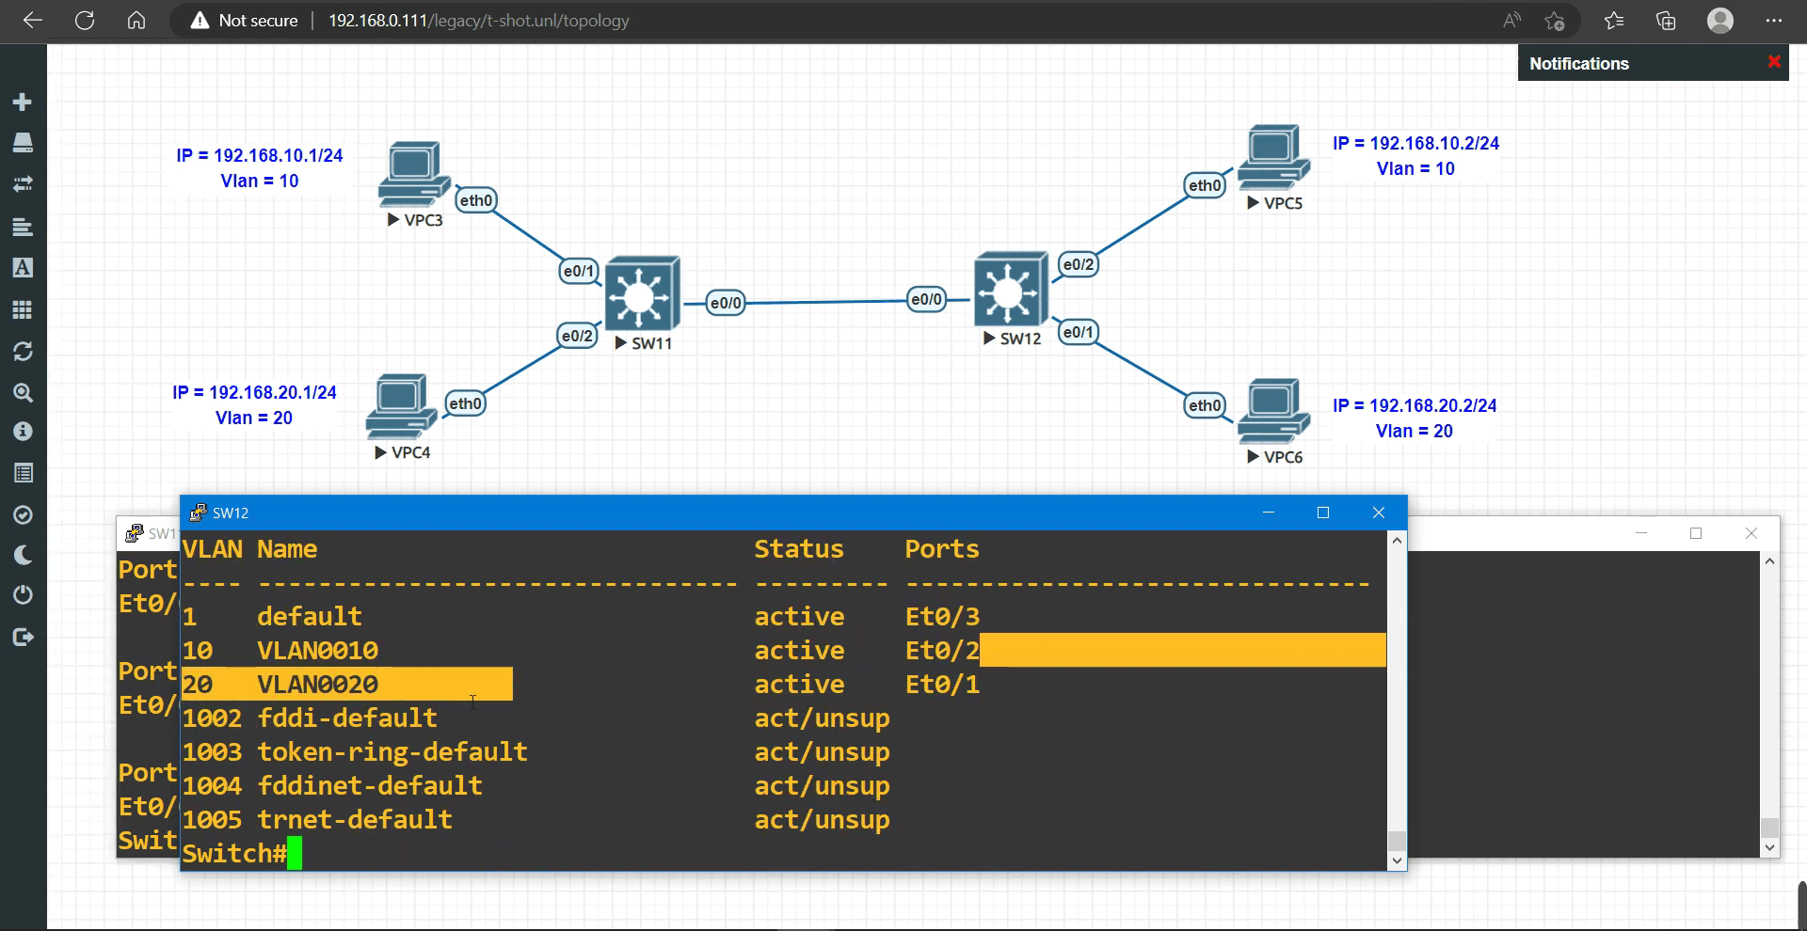Open Lab details sidebar icon

[23, 473]
